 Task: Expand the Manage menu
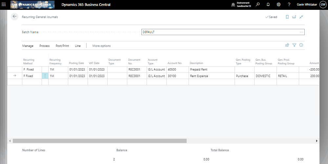pyautogui.click(x=28, y=46)
